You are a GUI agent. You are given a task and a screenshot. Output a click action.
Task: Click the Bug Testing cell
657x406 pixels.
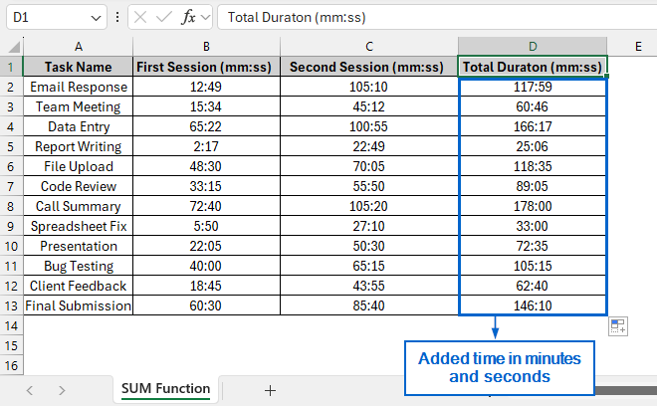tap(79, 266)
